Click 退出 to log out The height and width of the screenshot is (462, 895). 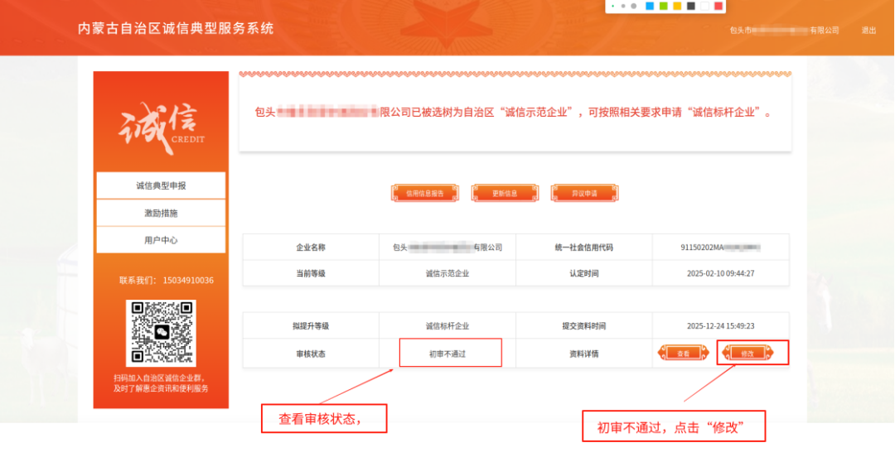click(x=868, y=31)
